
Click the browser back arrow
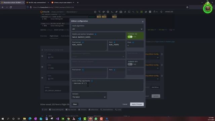(x=3, y=7)
